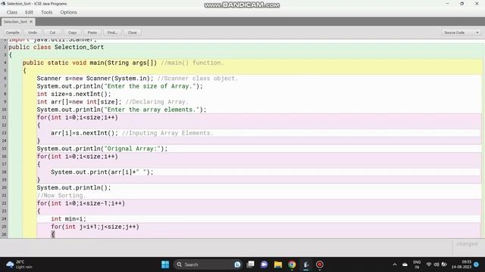Open the Class menu

(12, 12)
